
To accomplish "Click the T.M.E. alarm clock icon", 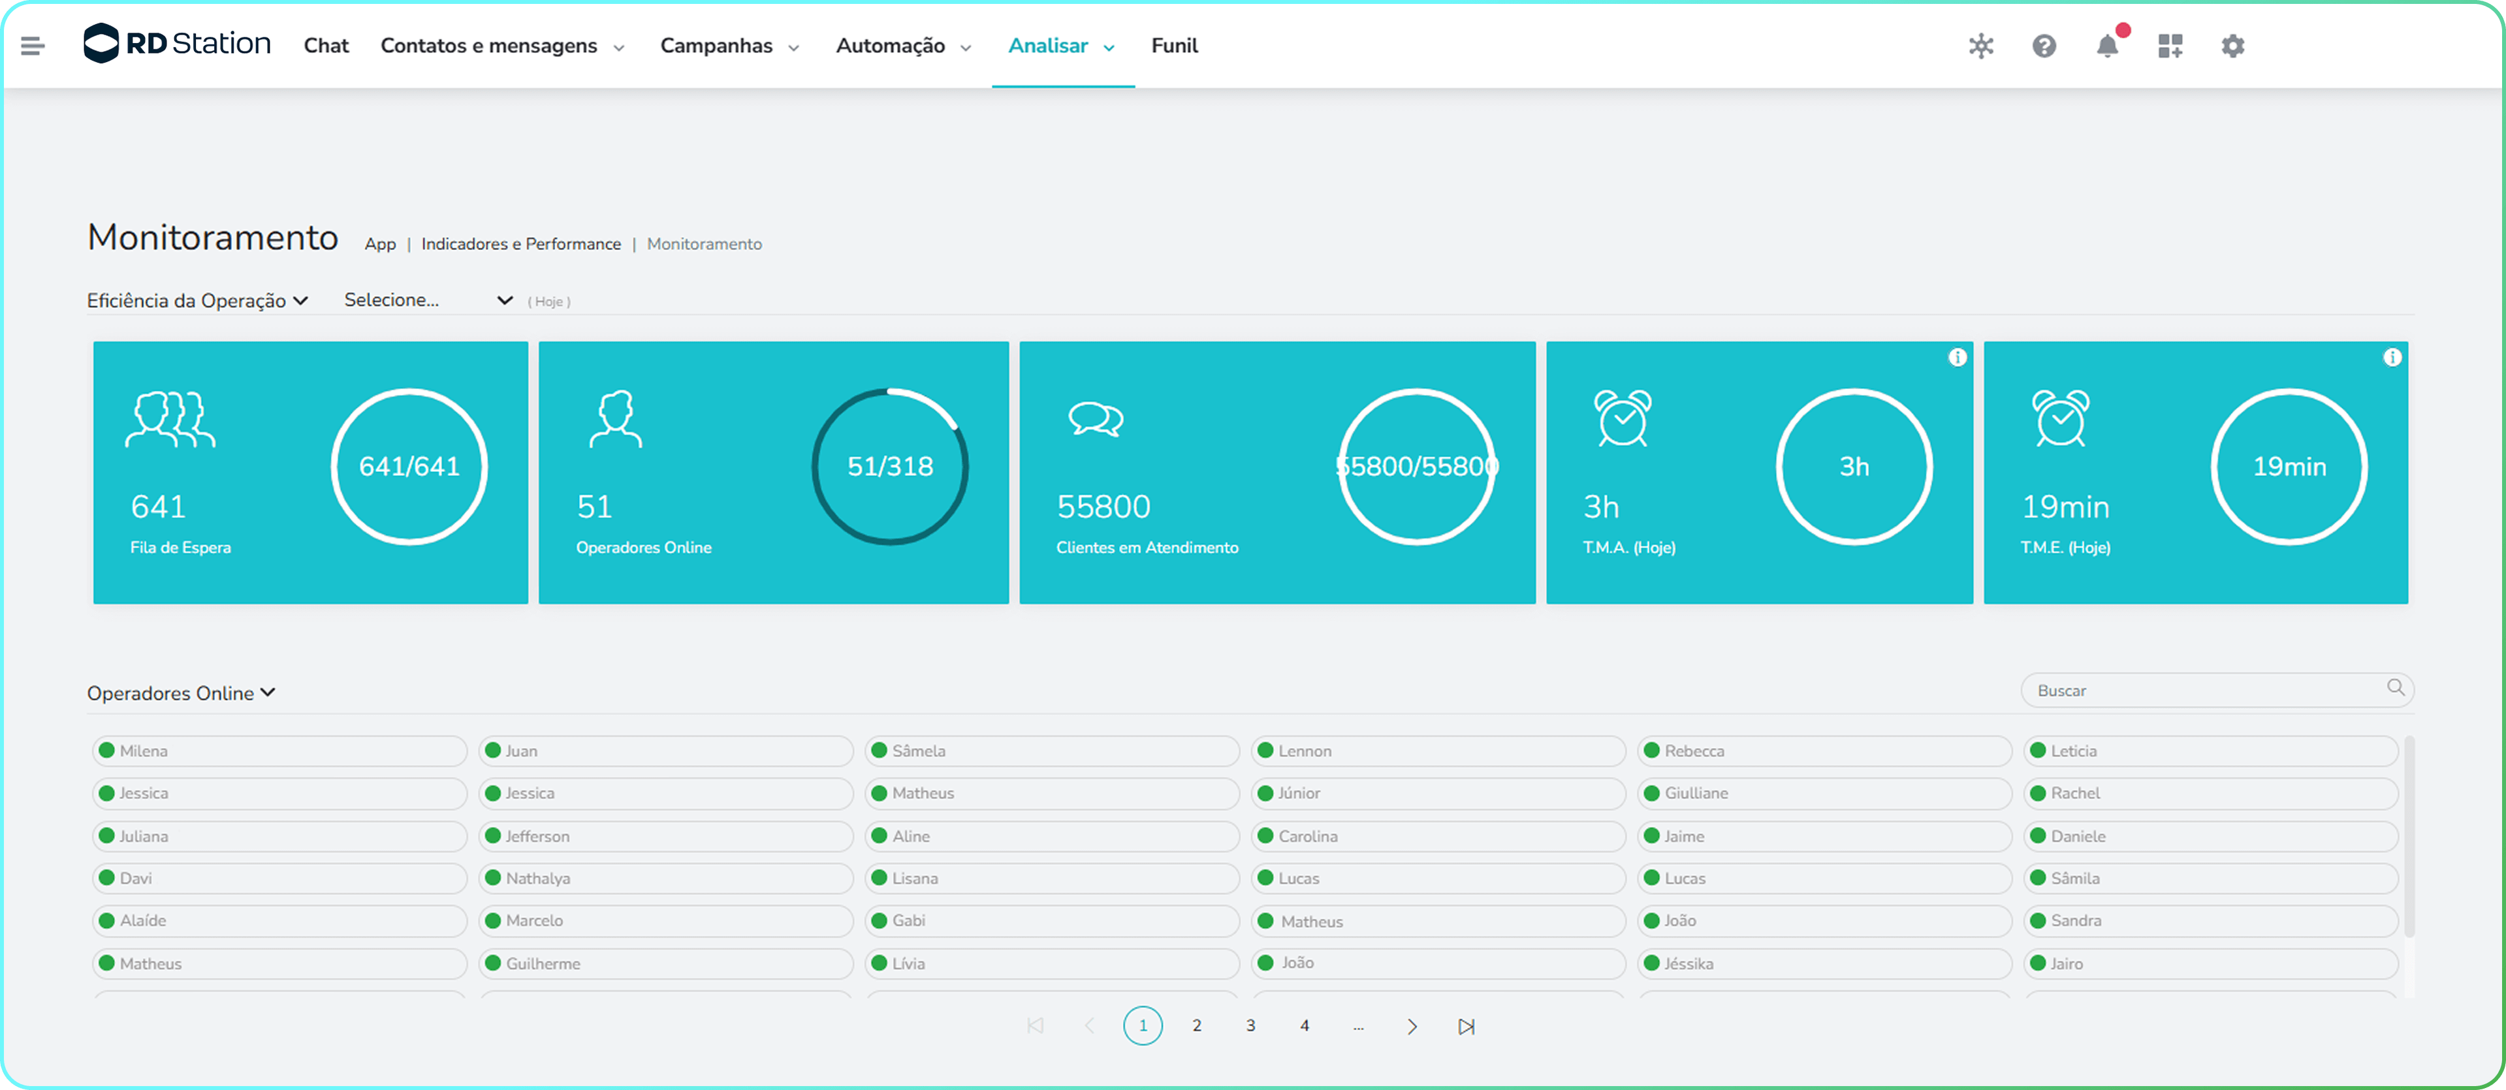I will click(x=2061, y=418).
